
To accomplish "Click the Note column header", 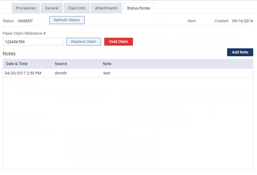I will coord(107,64).
